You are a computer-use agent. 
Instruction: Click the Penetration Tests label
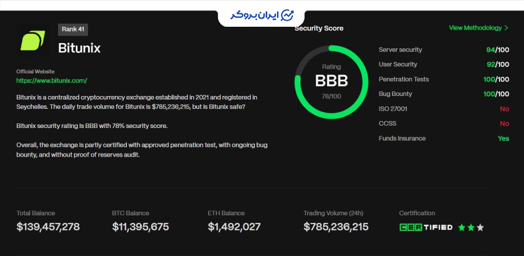[x=403, y=79]
